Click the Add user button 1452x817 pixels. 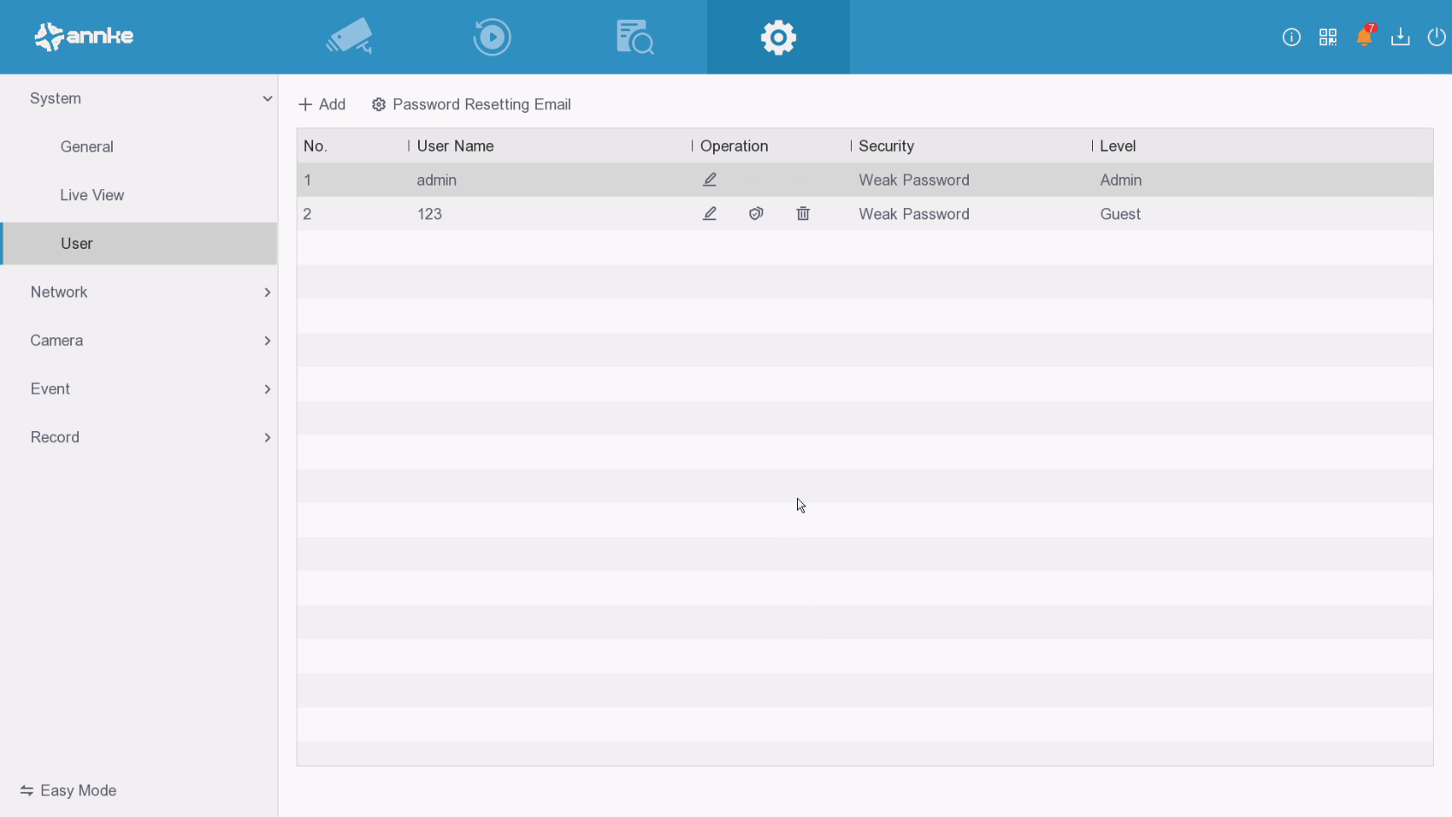click(x=322, y=104)
